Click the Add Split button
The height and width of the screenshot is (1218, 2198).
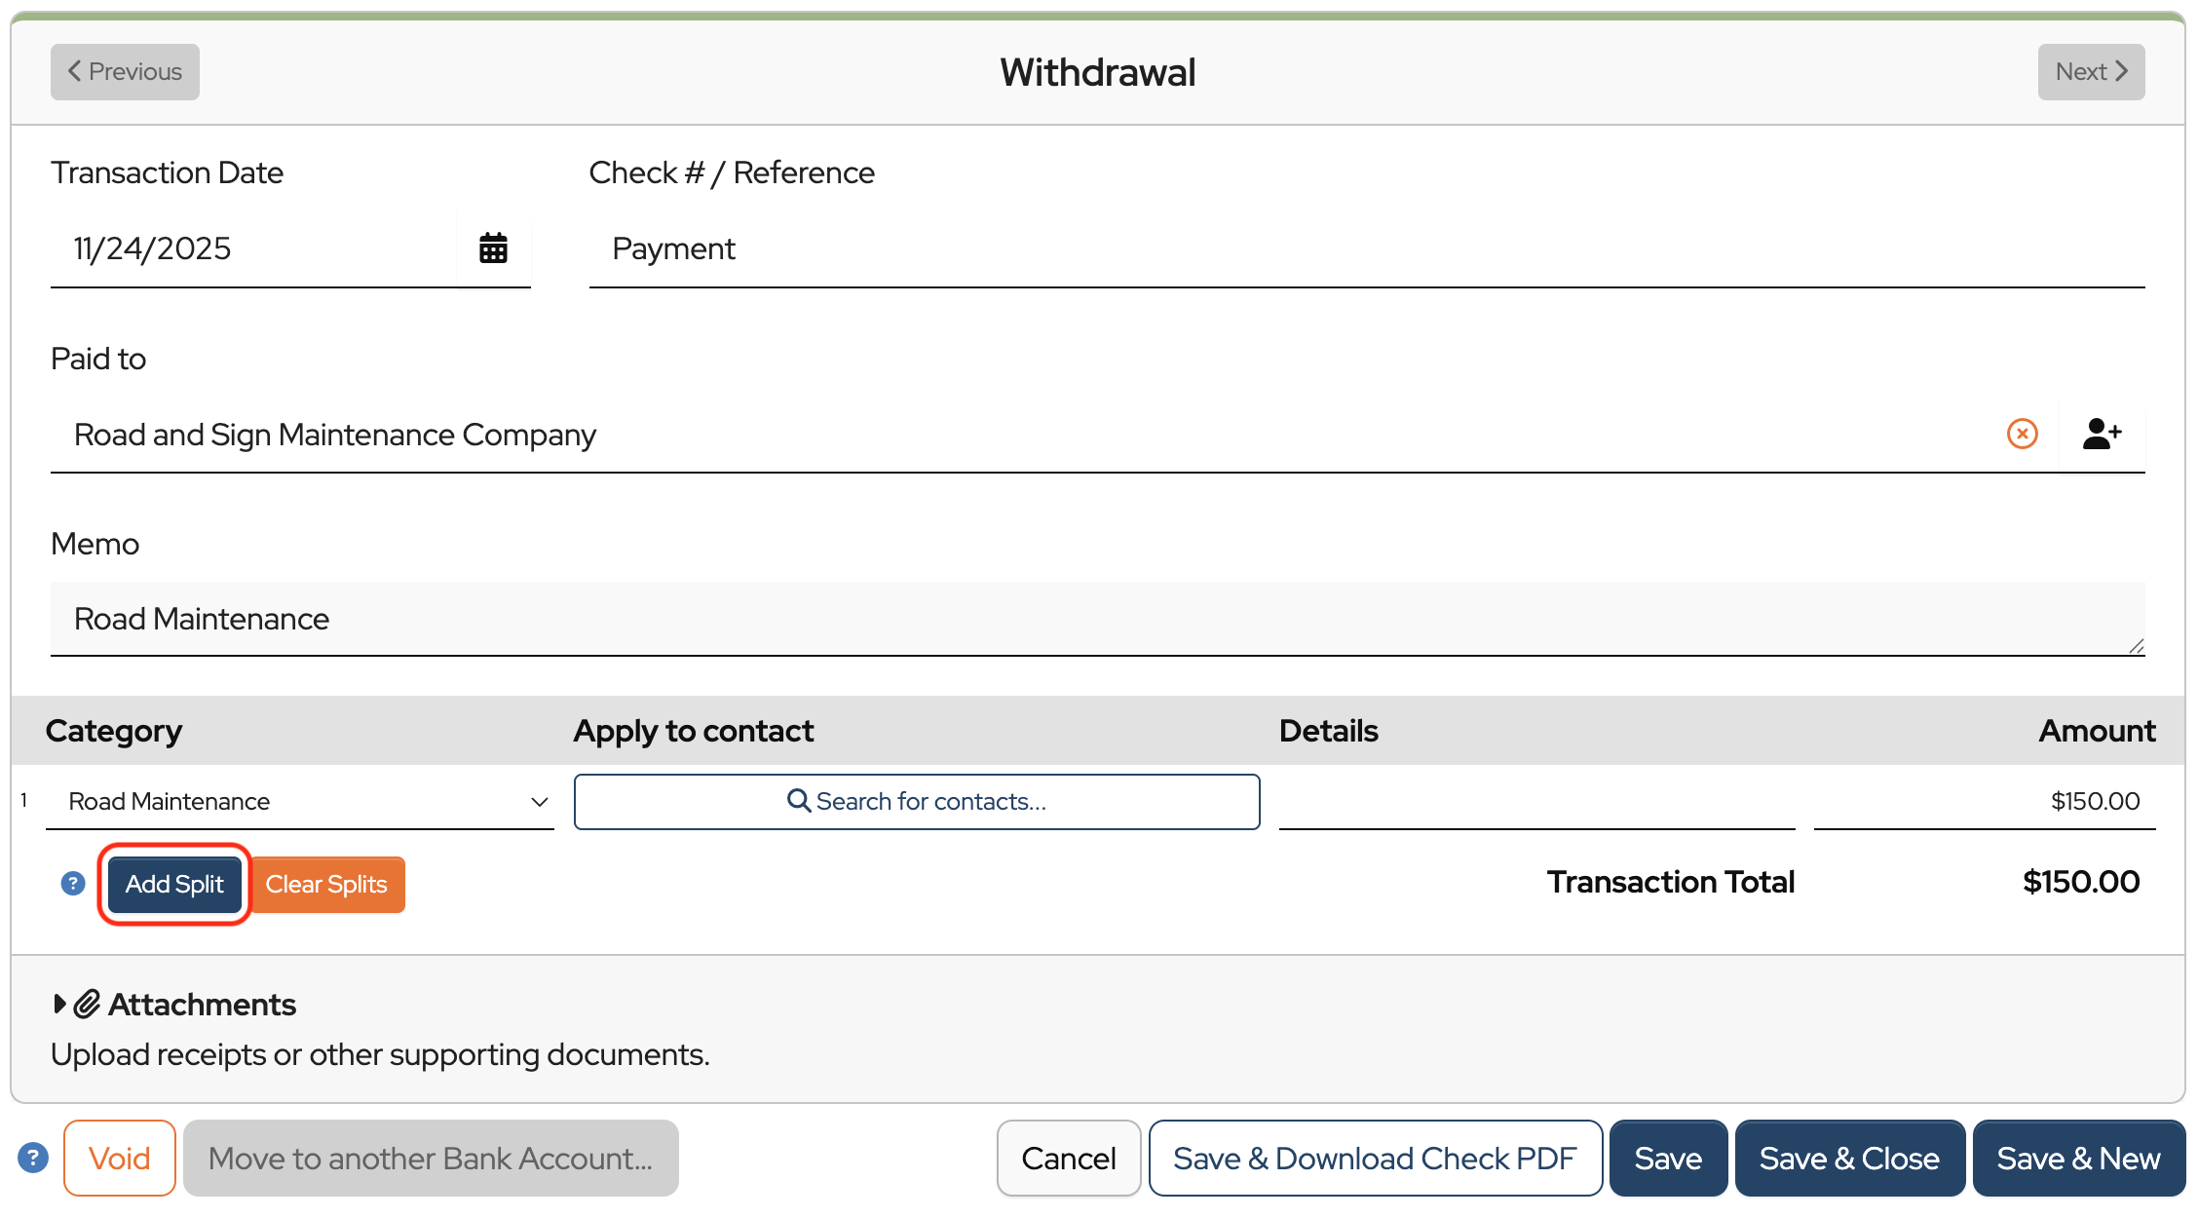[x=174, y=884]
